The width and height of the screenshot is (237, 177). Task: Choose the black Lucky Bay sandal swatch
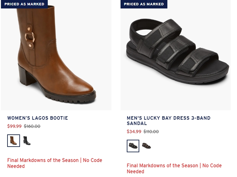(x=133, y=146)
